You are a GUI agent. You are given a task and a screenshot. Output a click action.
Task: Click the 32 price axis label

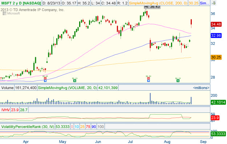(x=213, y=44)
